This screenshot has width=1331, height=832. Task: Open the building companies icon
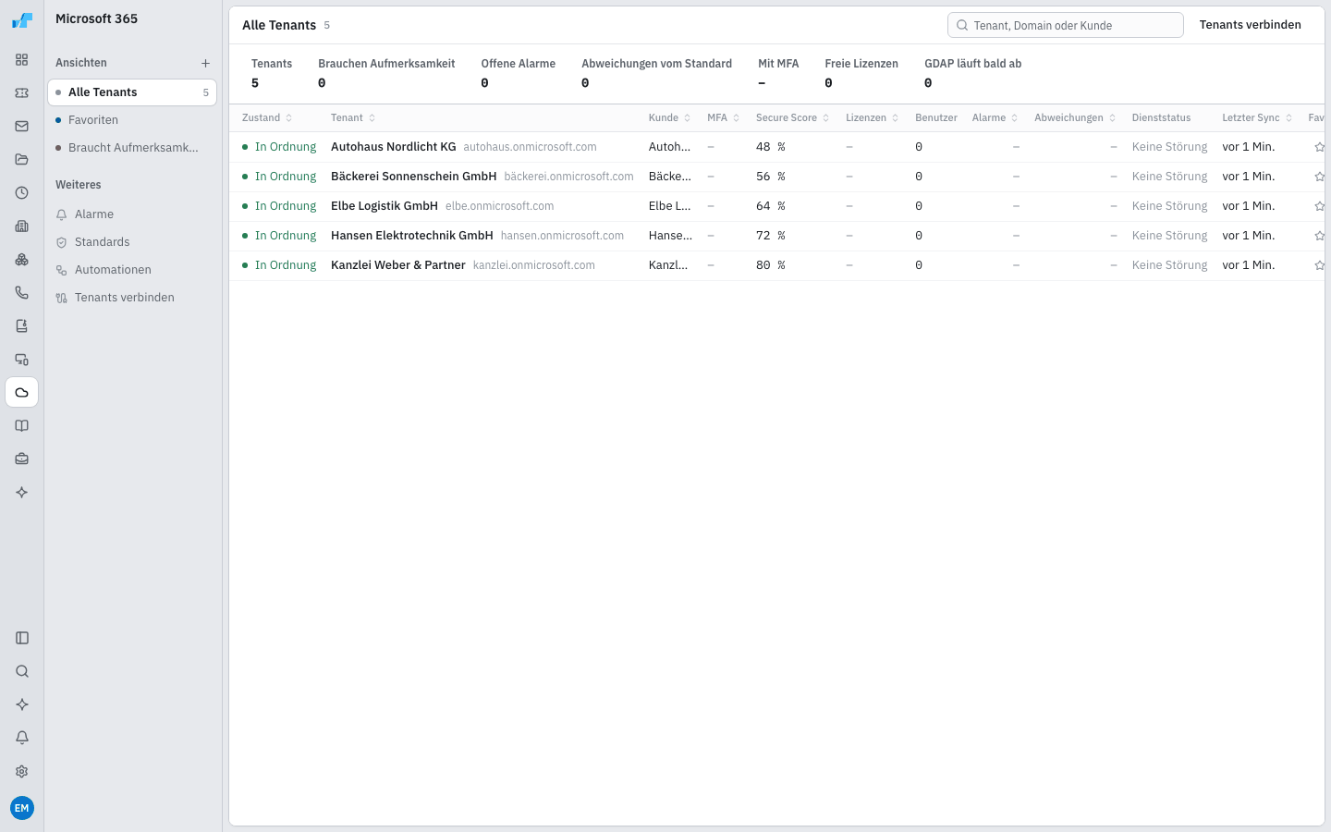click(x=22, y=226)
